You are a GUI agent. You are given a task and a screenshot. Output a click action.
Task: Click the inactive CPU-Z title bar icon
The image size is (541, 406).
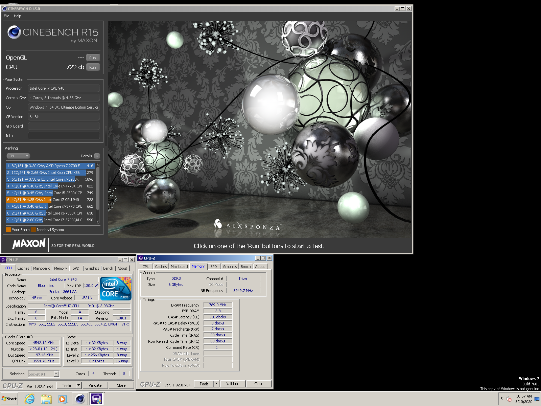pos(3,260)
